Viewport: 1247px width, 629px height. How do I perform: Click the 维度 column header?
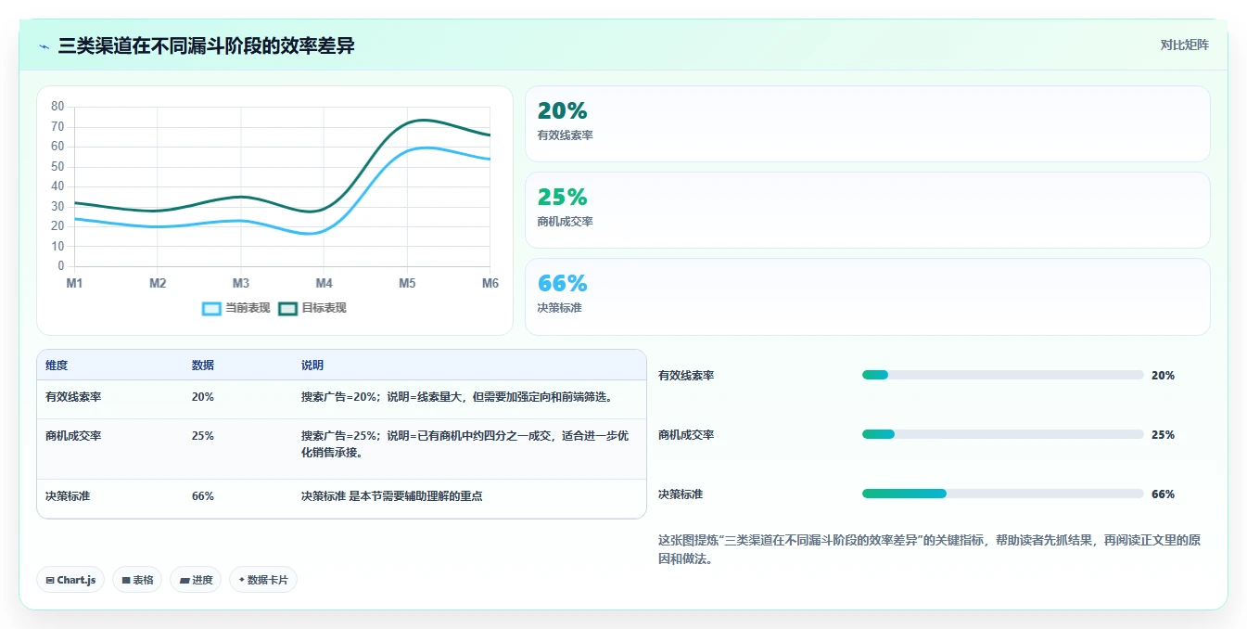[x=57, y=366]
